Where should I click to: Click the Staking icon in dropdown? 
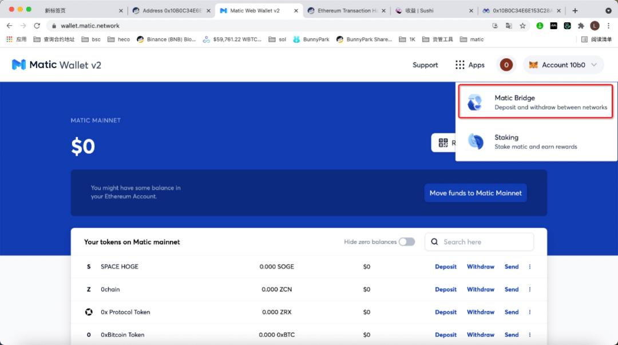[x=475, y=141]
